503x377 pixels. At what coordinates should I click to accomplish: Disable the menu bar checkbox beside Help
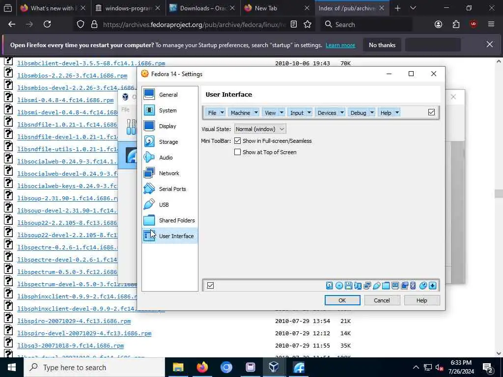pos(431,112)
